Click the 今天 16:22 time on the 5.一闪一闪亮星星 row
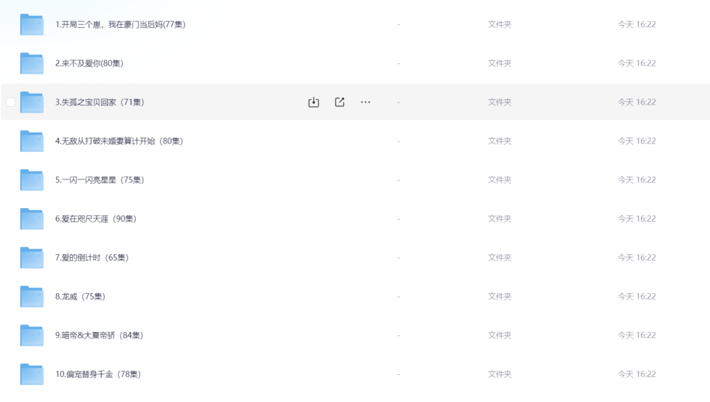 (x=637, y=180)
